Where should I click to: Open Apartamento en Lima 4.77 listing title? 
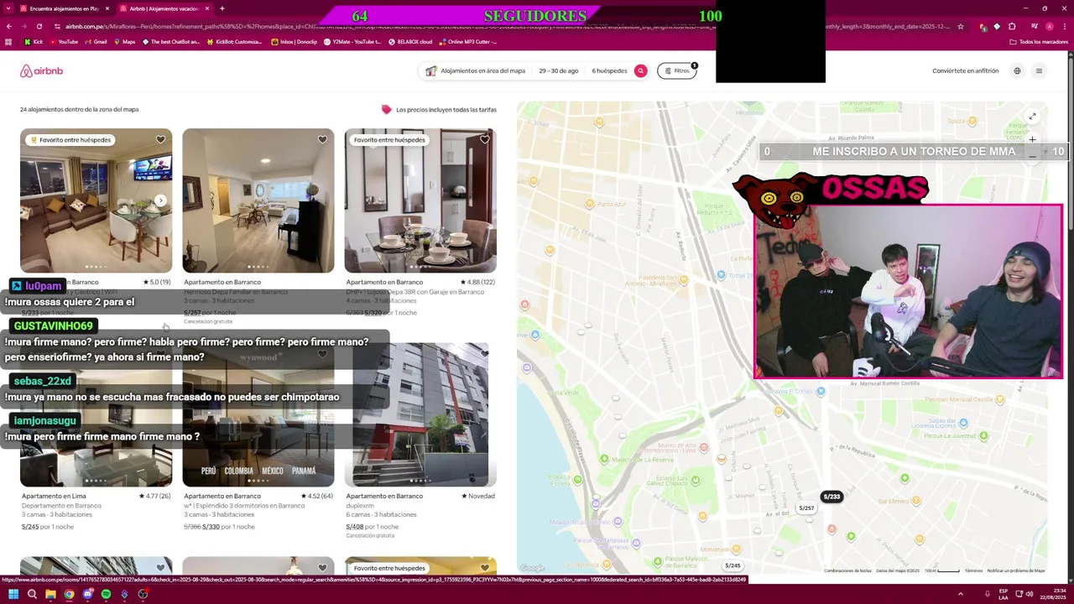pyautogui.click(x=54, y=496)
